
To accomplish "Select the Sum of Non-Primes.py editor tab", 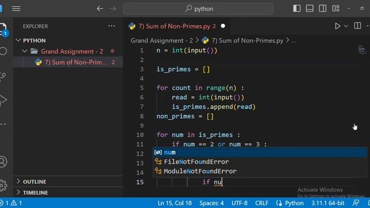I will tap(177, 26).
